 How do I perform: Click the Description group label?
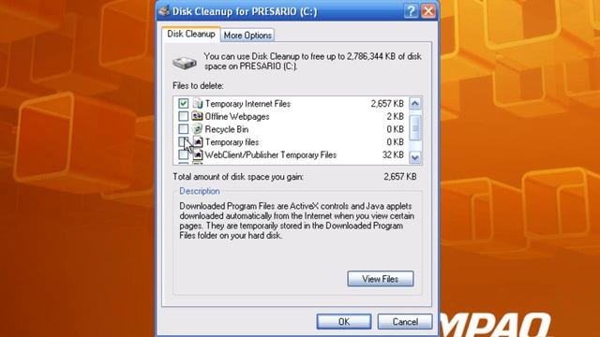[200, 191]
